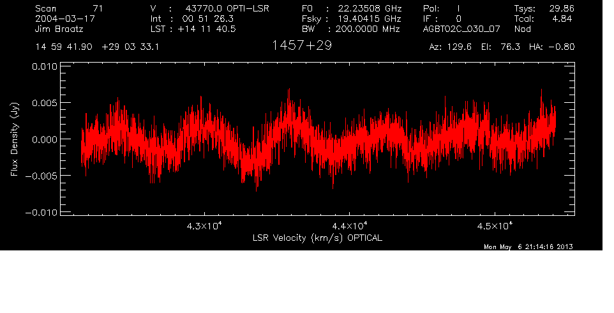
Task: Select the date 2004-03-17
Action: click(x=65, y=19)
